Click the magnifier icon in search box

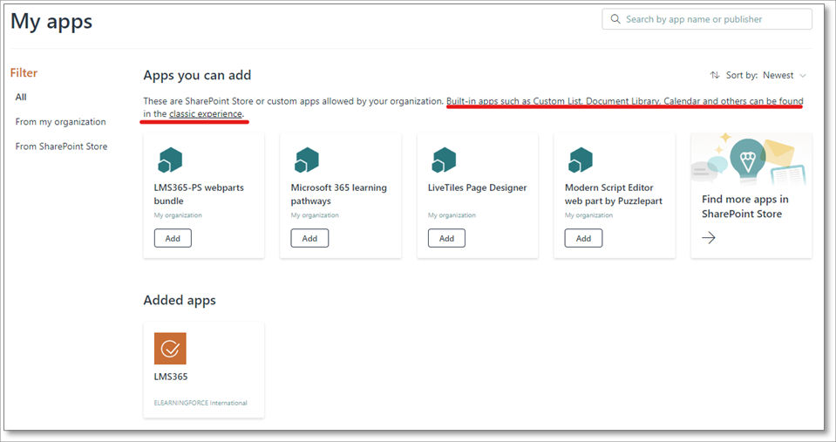click(615, 19)
